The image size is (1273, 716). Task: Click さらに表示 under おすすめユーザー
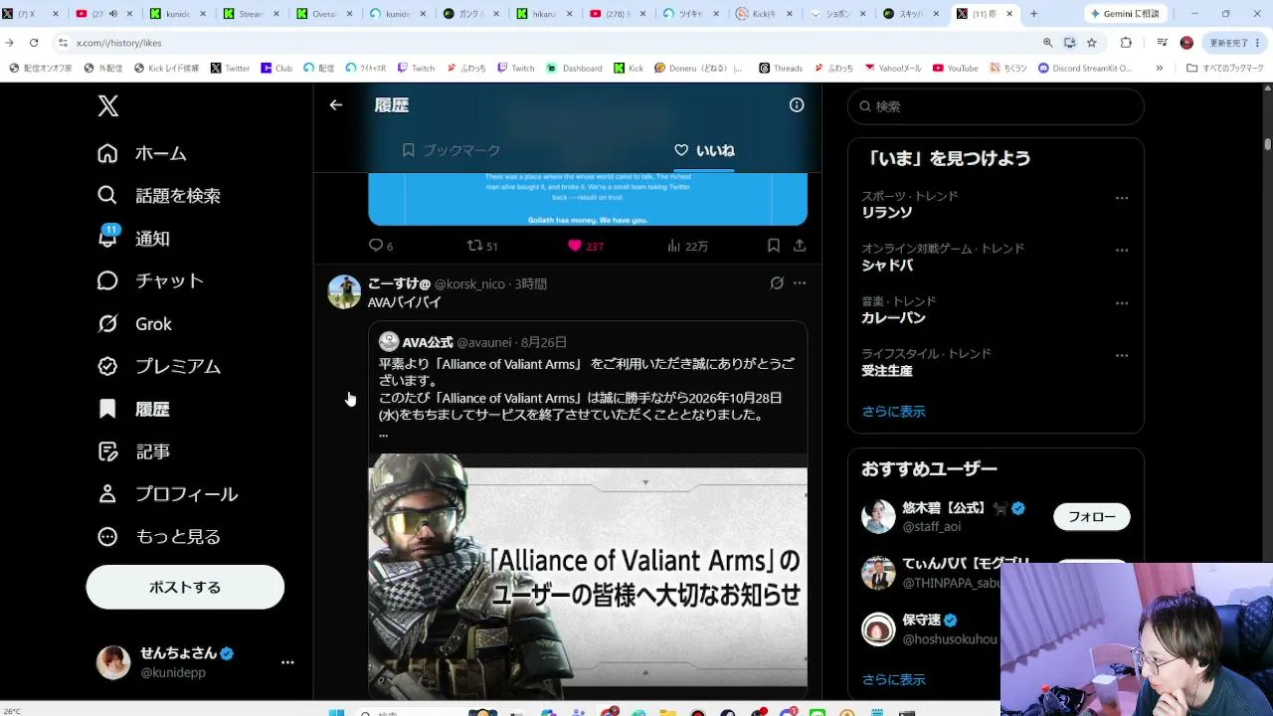tap(893, 679)
